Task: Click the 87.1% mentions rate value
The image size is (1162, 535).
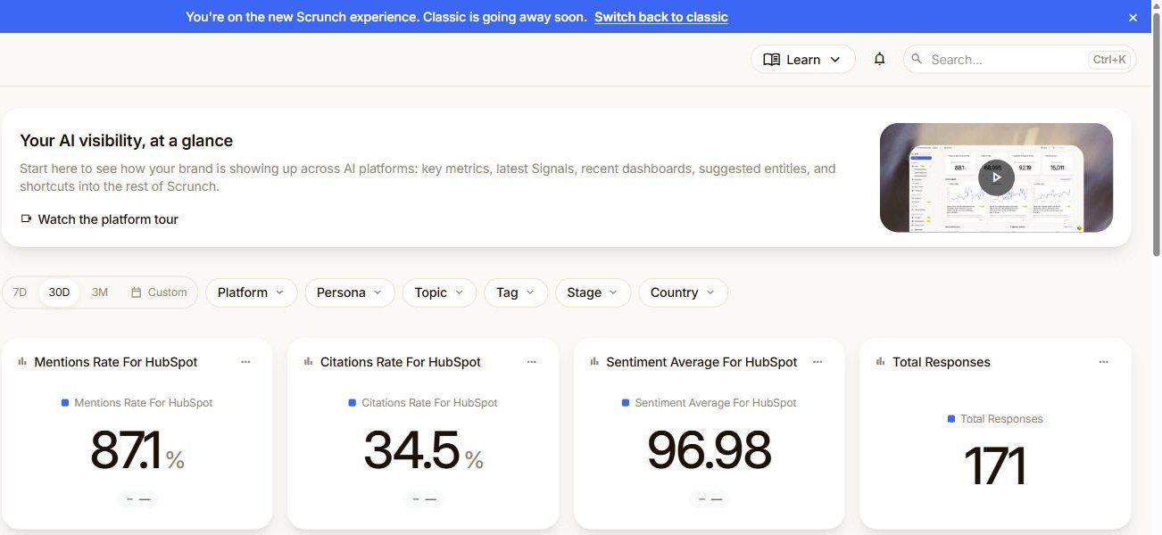Action: click(x=137, y=451)
